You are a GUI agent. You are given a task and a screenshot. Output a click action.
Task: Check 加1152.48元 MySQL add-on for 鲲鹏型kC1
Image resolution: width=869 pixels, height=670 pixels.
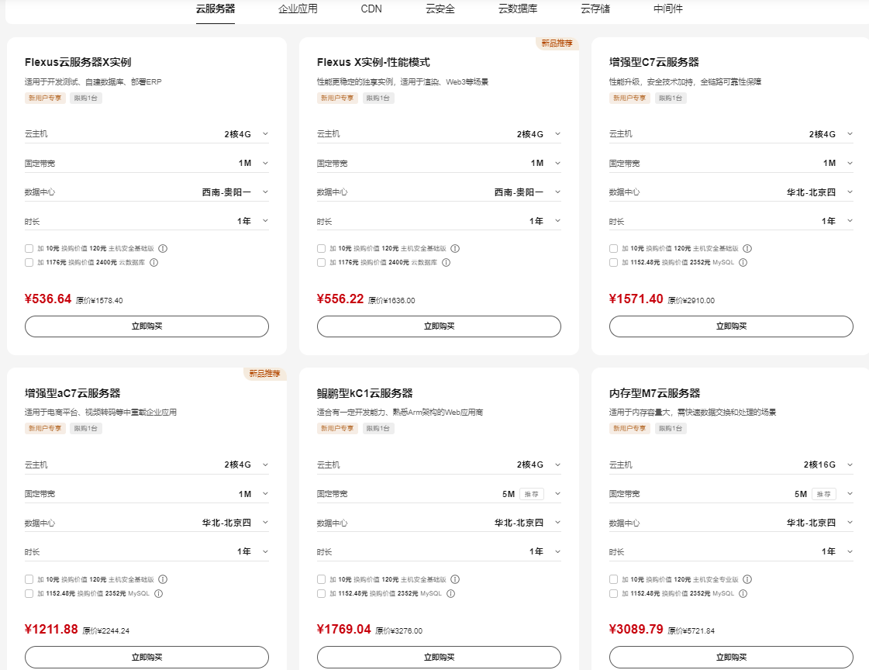point(321,593)
